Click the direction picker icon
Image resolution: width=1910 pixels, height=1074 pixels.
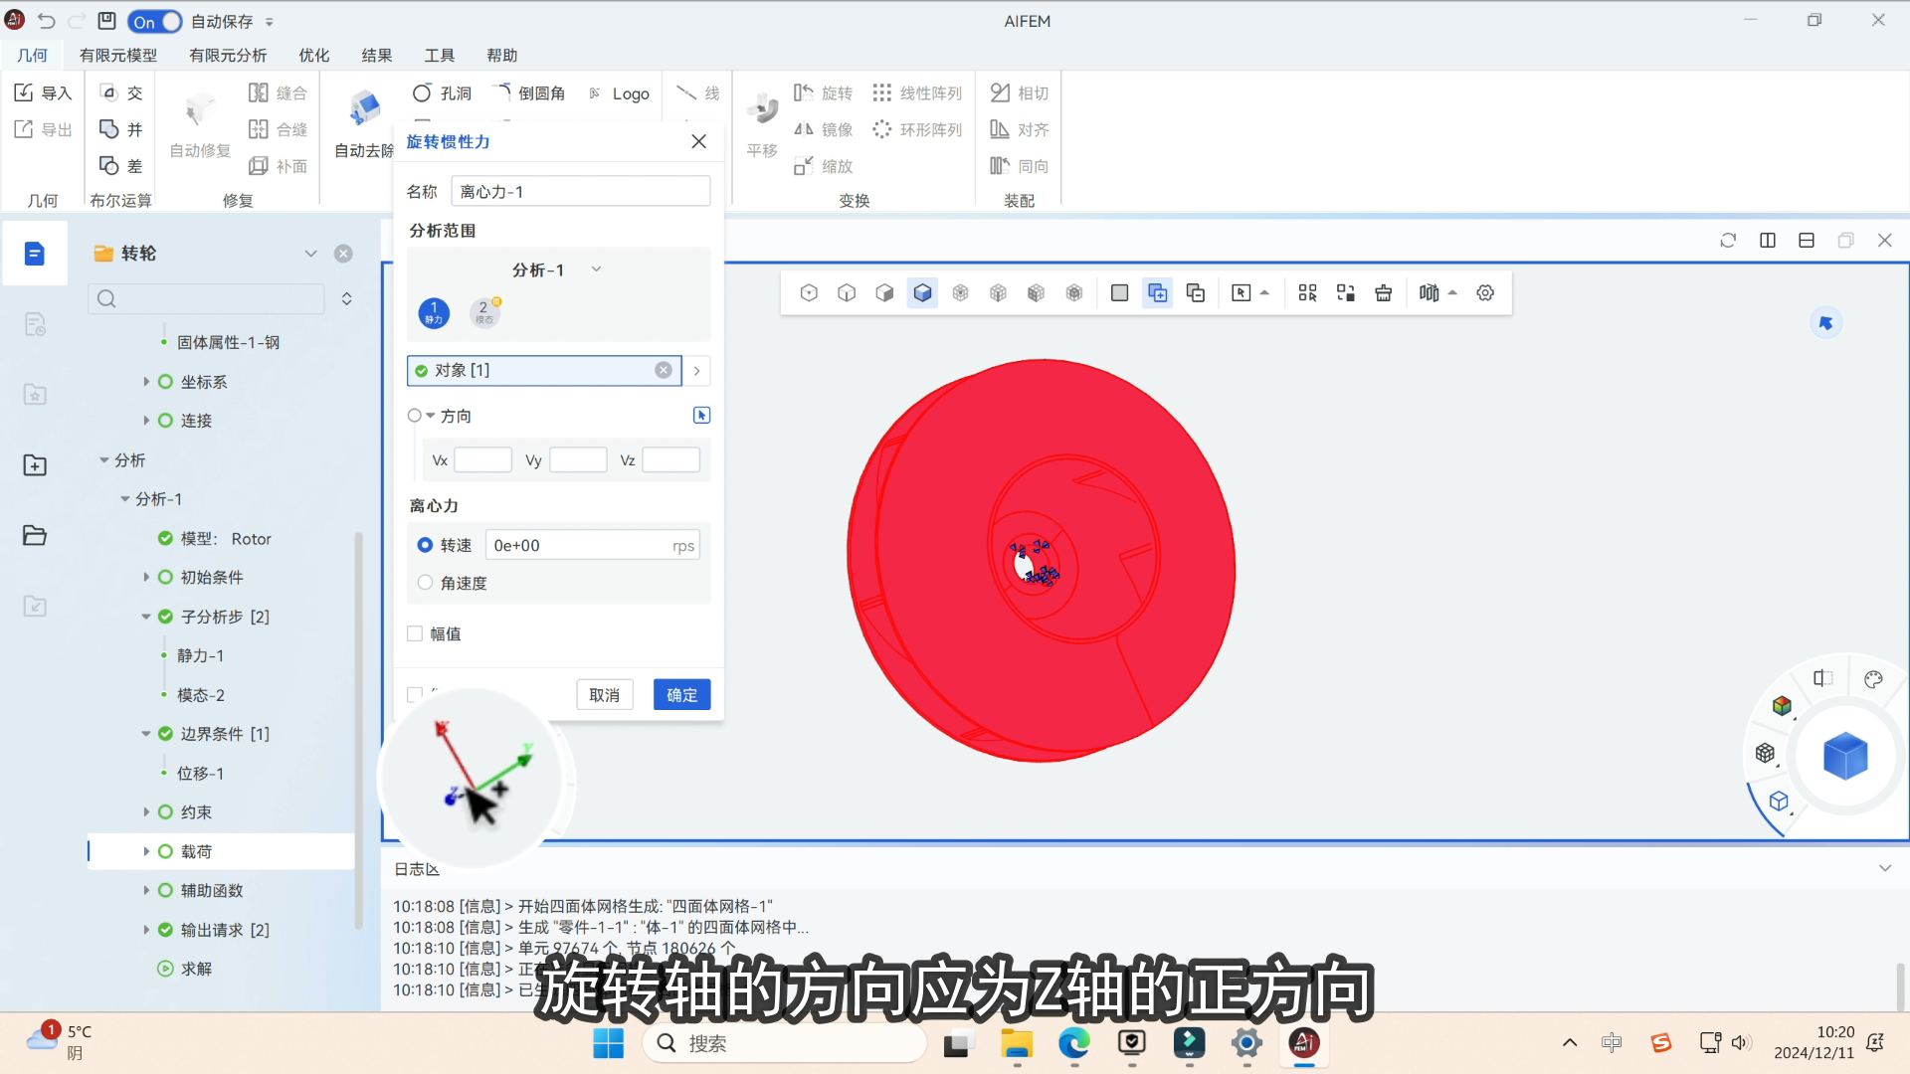(x=701, y=416)
